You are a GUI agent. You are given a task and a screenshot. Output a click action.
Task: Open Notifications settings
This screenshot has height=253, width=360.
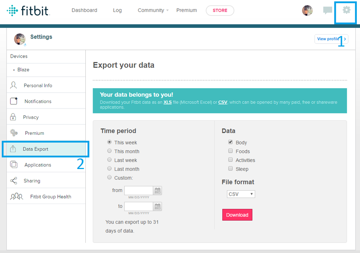click(46, 101)
